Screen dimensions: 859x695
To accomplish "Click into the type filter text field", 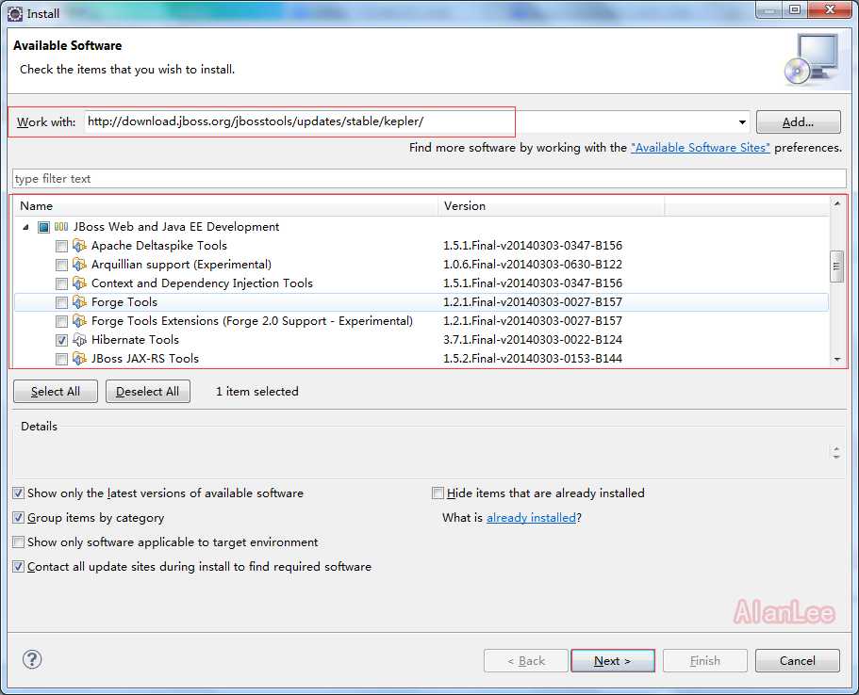I will 429,179.
